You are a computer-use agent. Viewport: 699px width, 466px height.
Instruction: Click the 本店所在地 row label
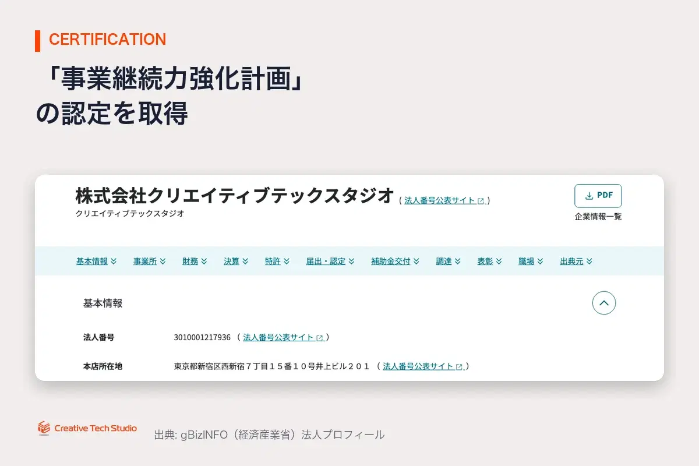[x=103, y=366]
